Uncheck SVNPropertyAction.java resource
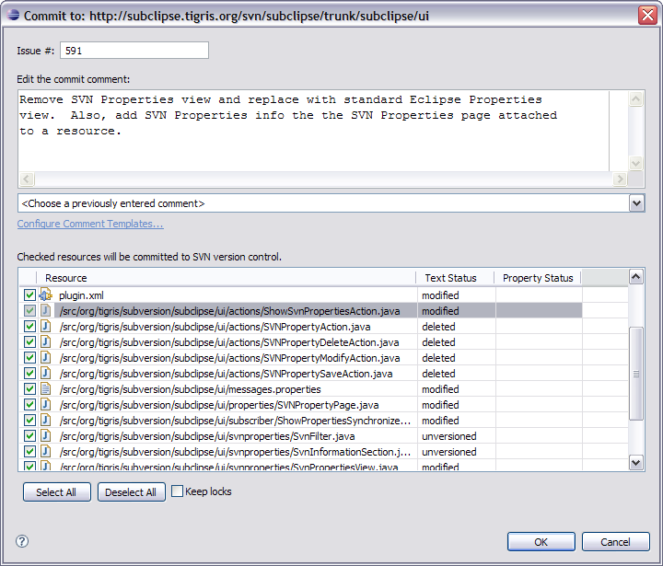The height and width of the screenshot is (566, 663). click(29, 327)
